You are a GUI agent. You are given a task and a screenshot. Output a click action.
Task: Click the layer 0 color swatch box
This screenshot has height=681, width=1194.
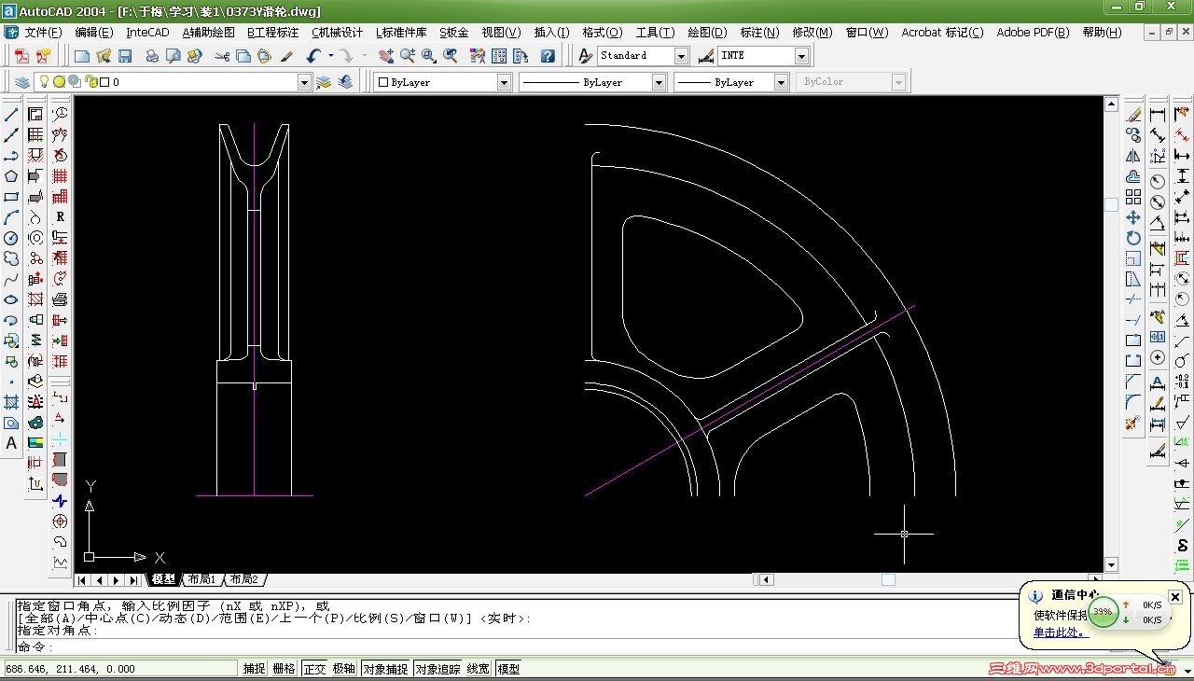click(104, 82)
